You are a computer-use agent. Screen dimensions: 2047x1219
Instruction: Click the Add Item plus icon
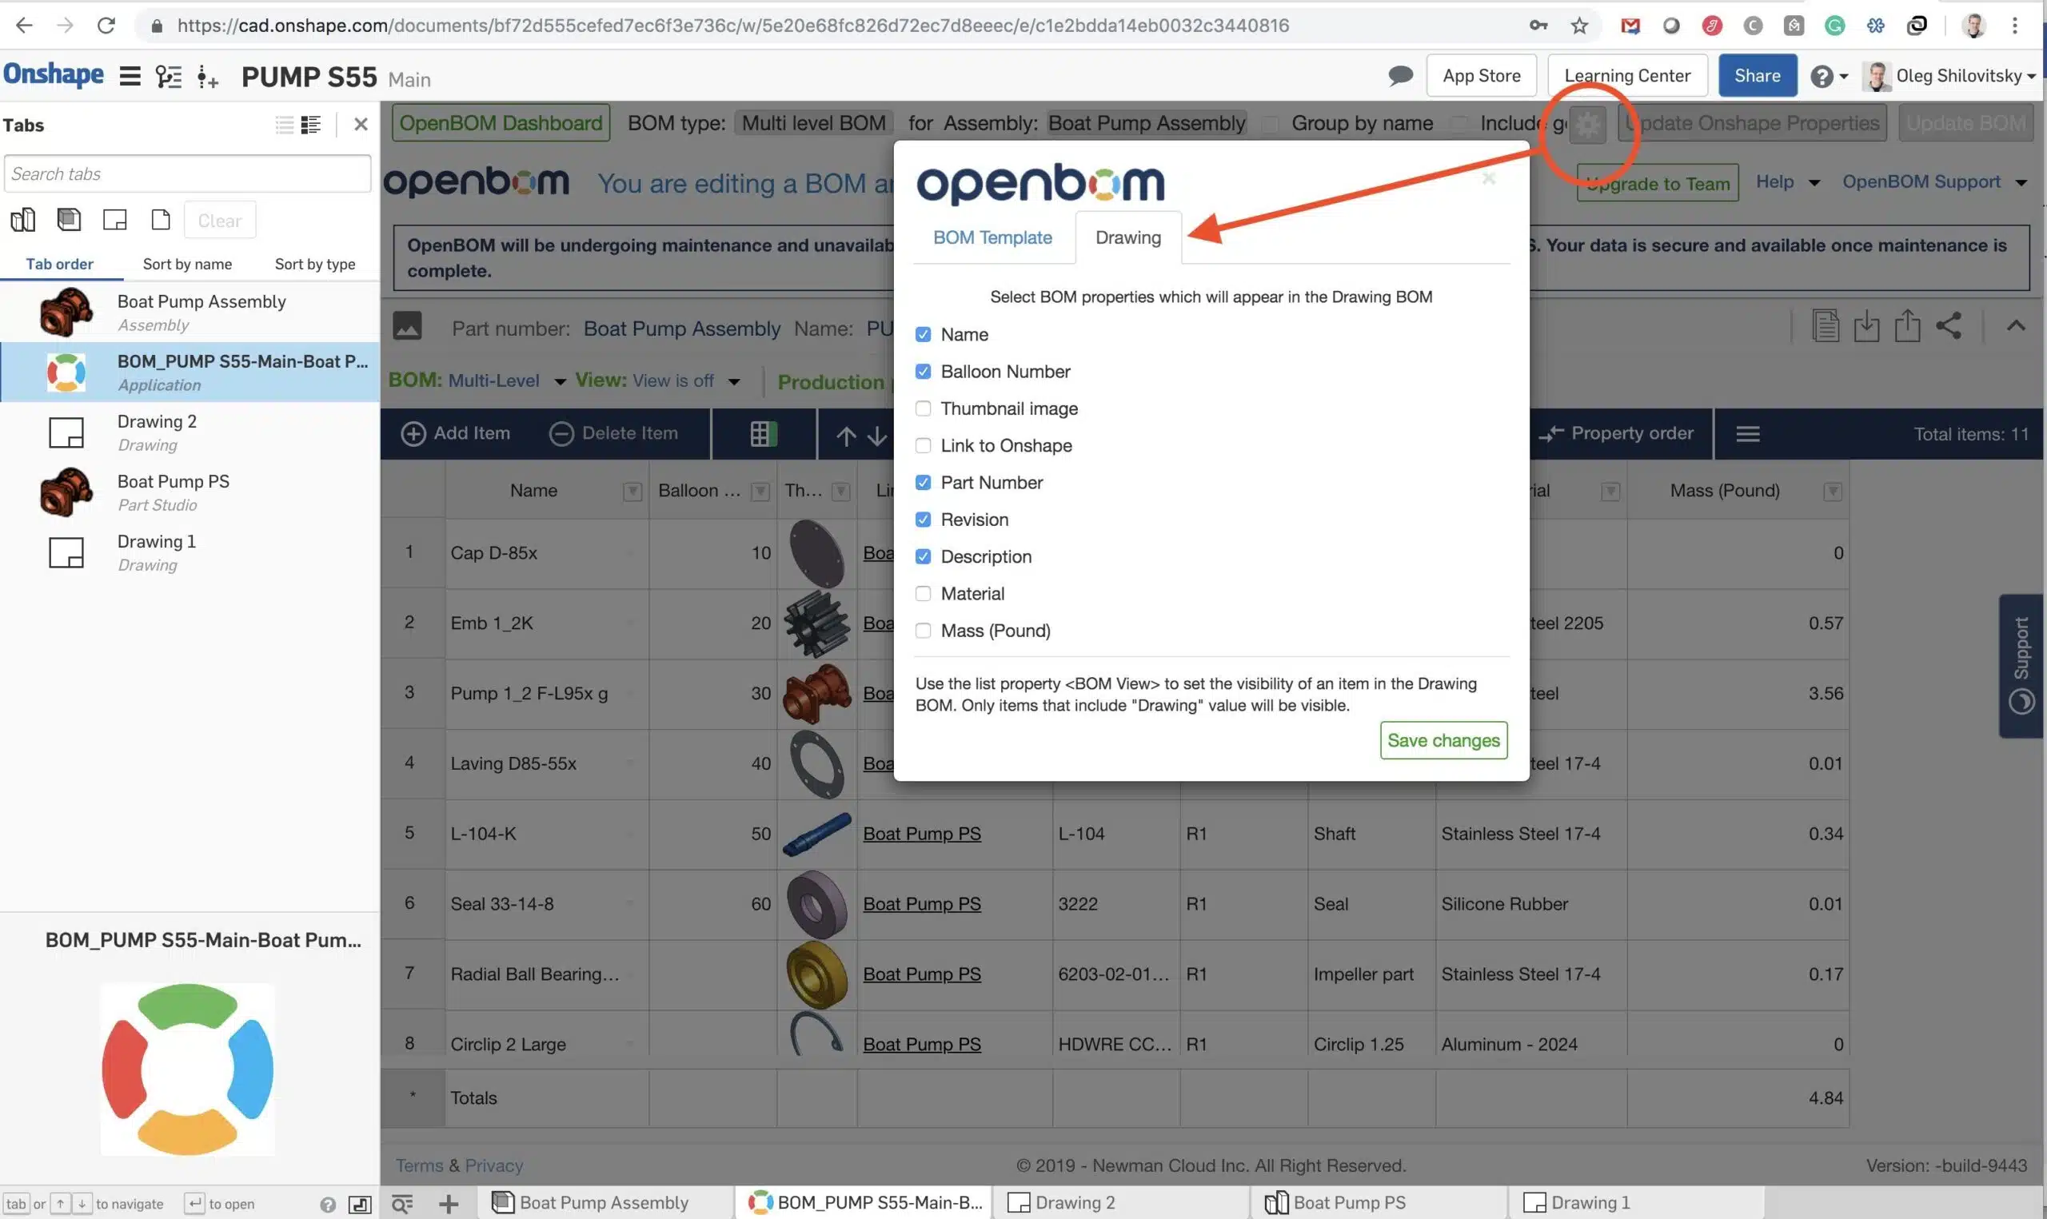(413, 434)
